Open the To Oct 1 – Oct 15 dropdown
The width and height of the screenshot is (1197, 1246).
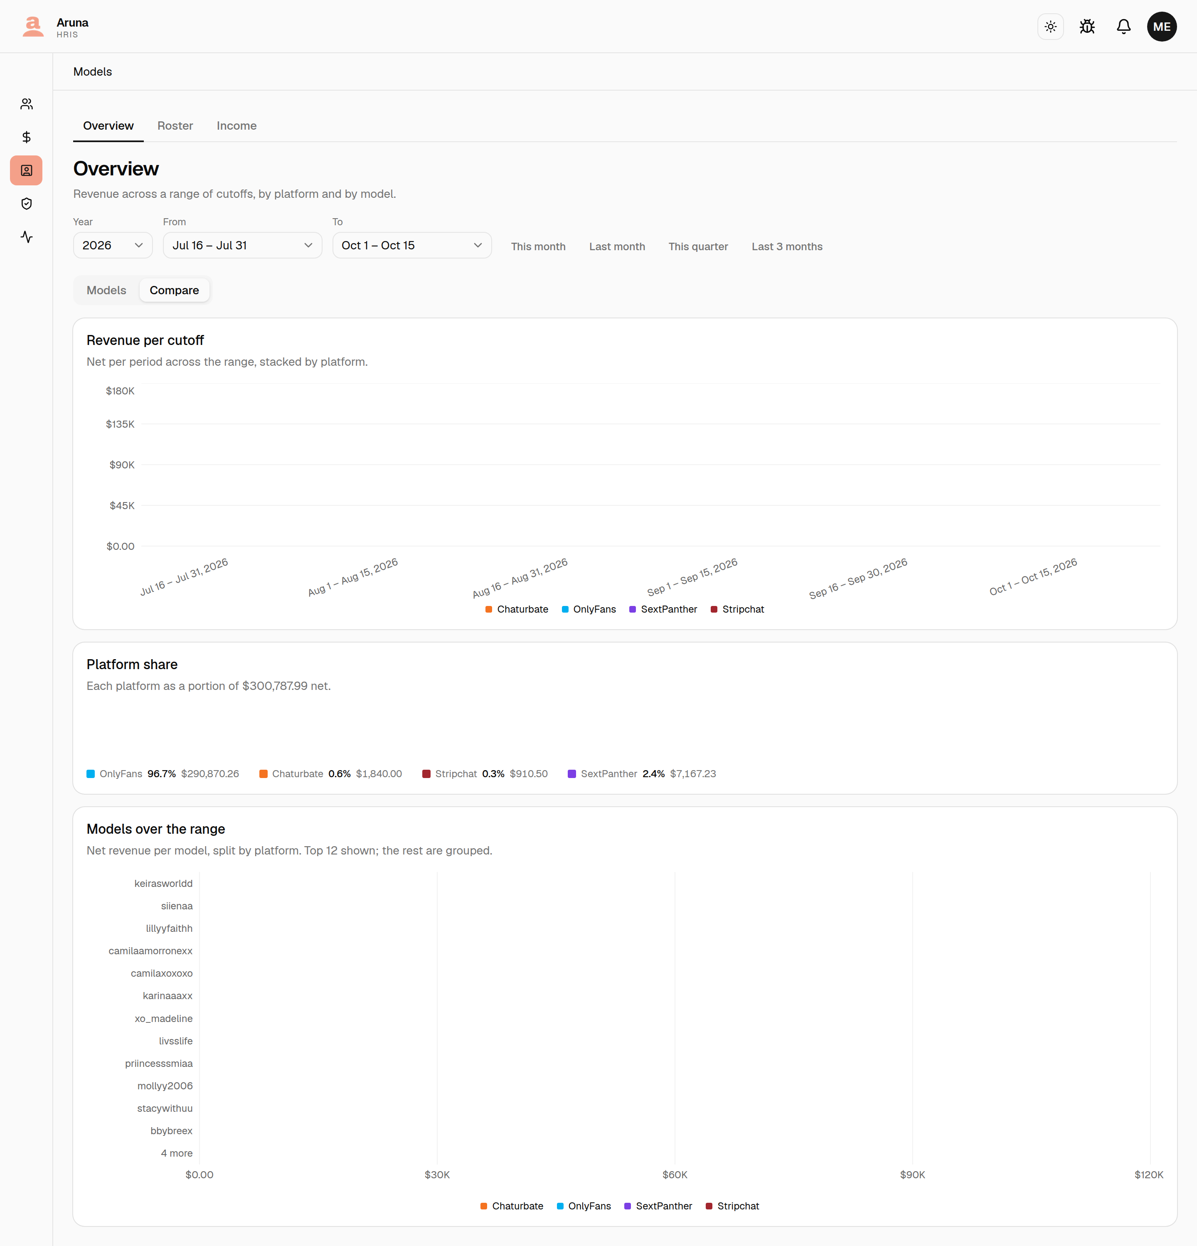(x=412, y=245)
